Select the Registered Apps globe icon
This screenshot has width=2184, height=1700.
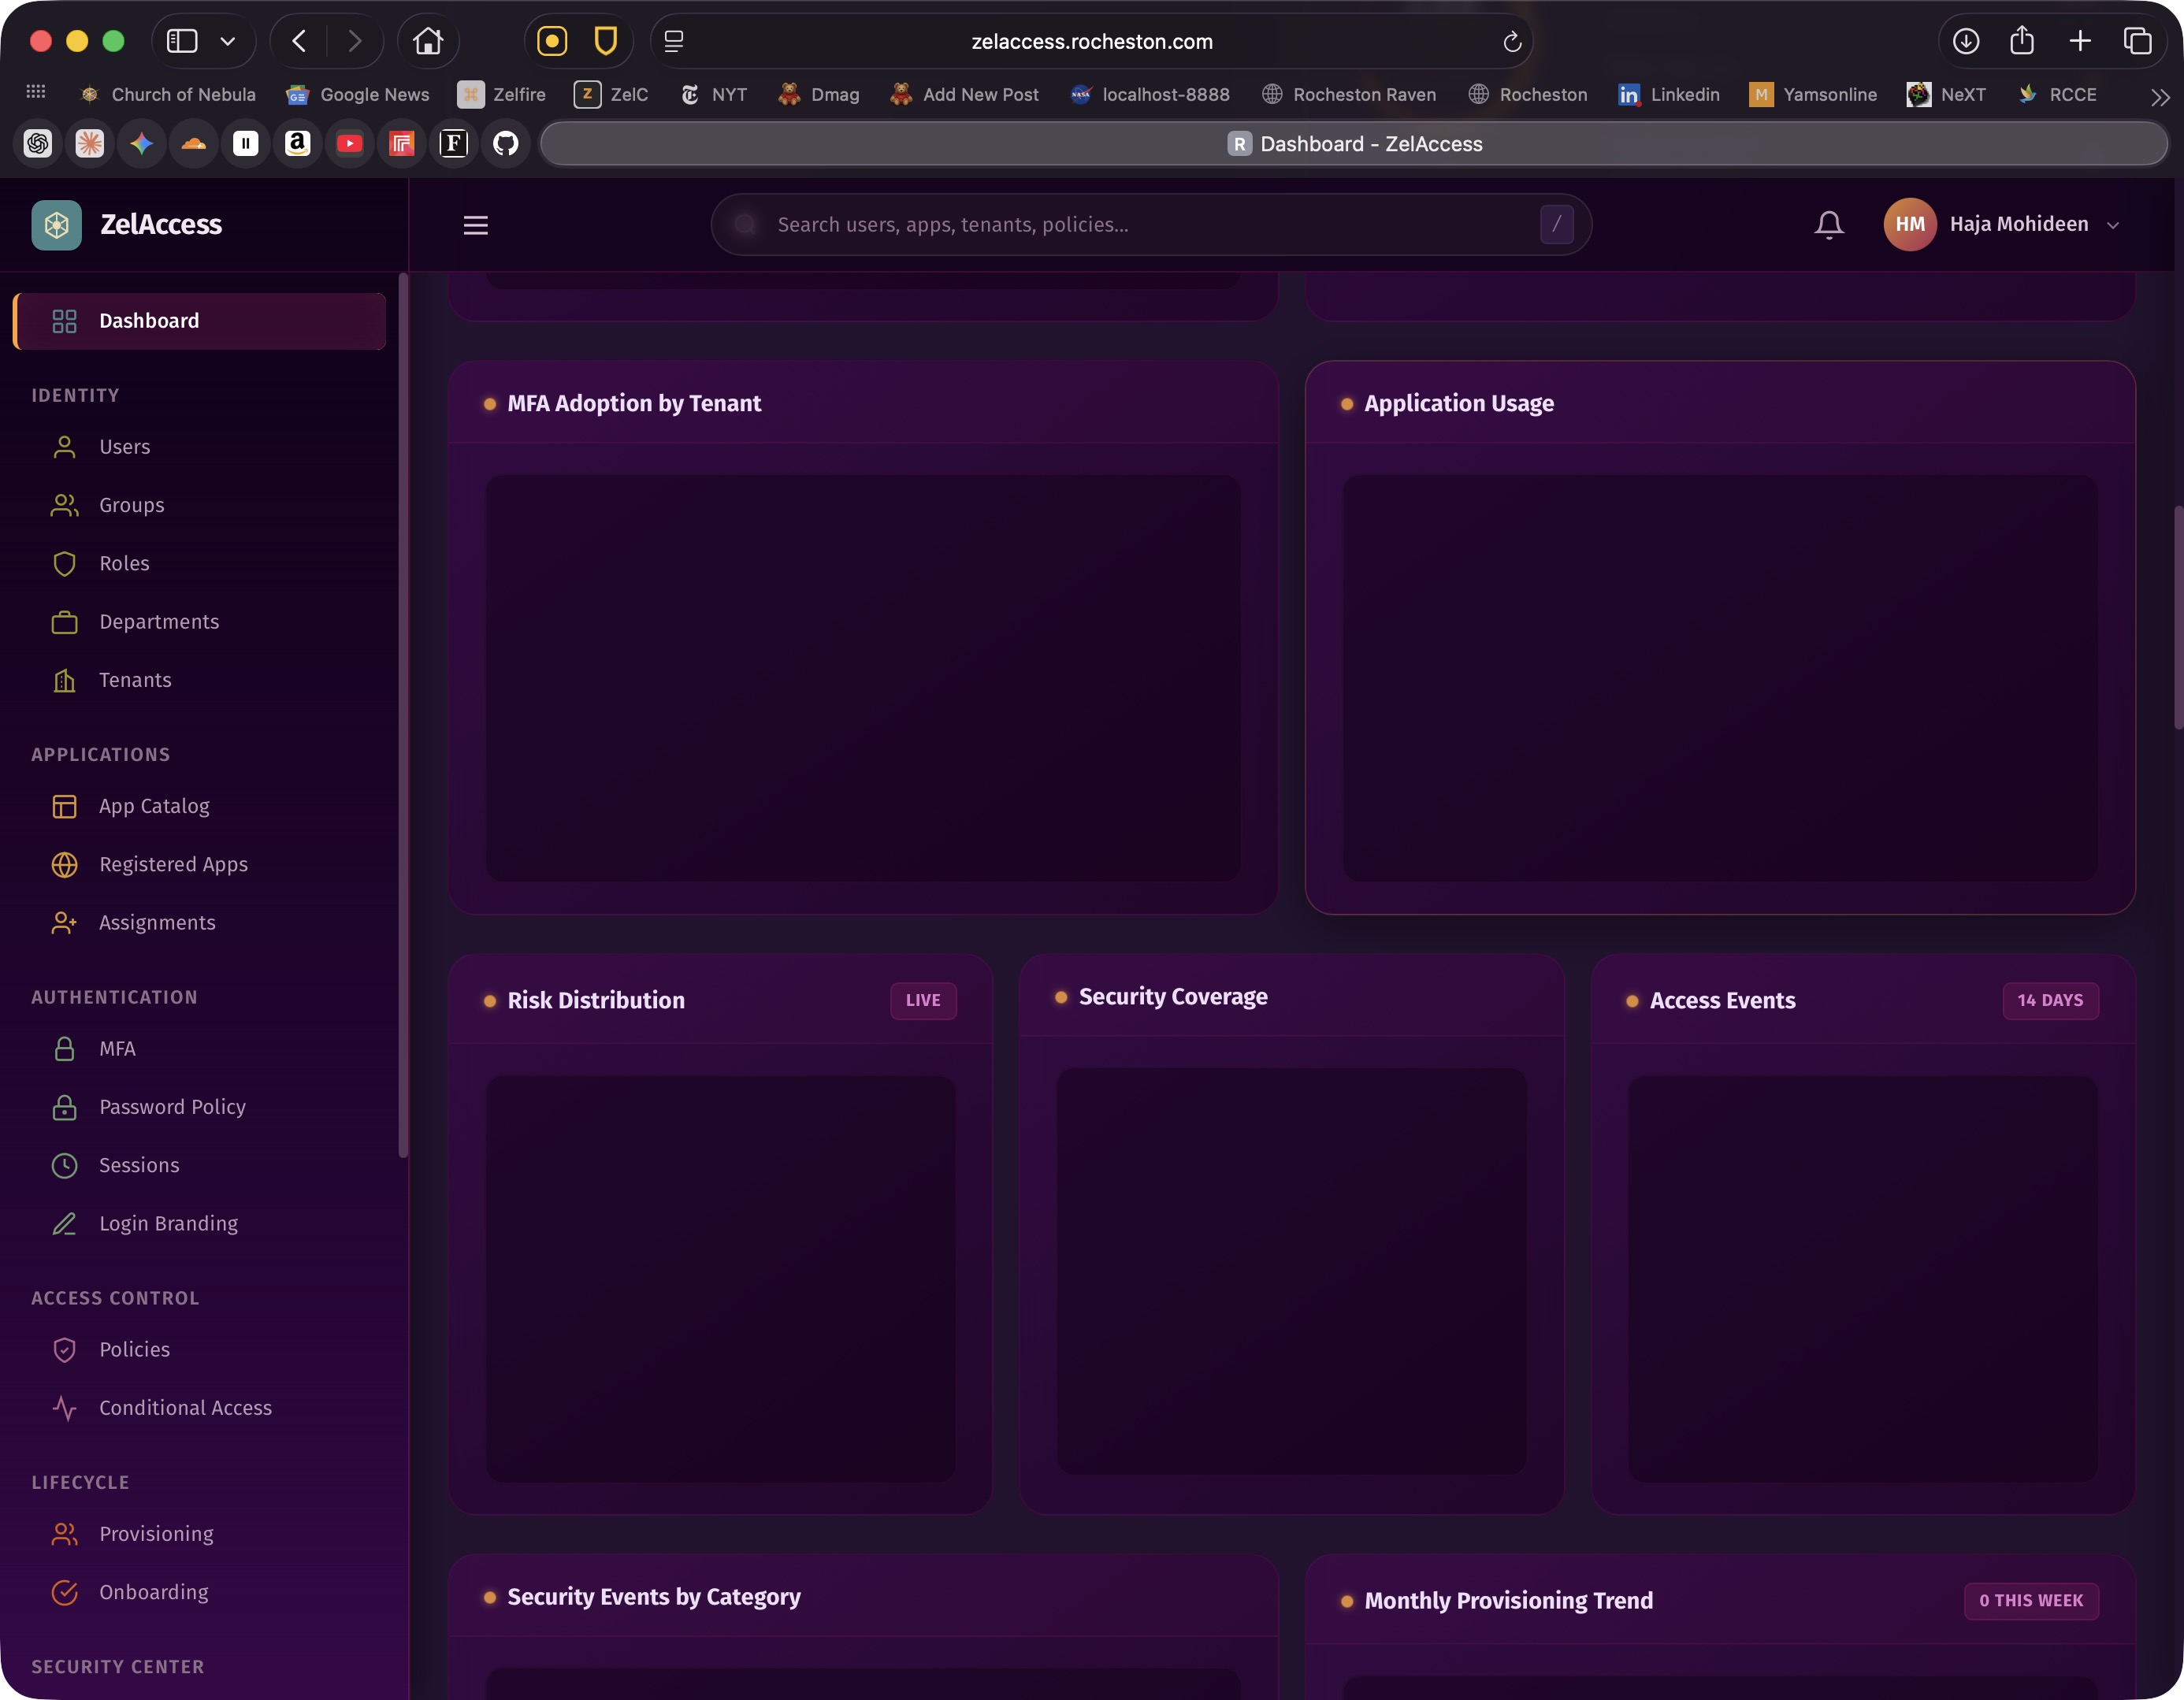point(65,864)
